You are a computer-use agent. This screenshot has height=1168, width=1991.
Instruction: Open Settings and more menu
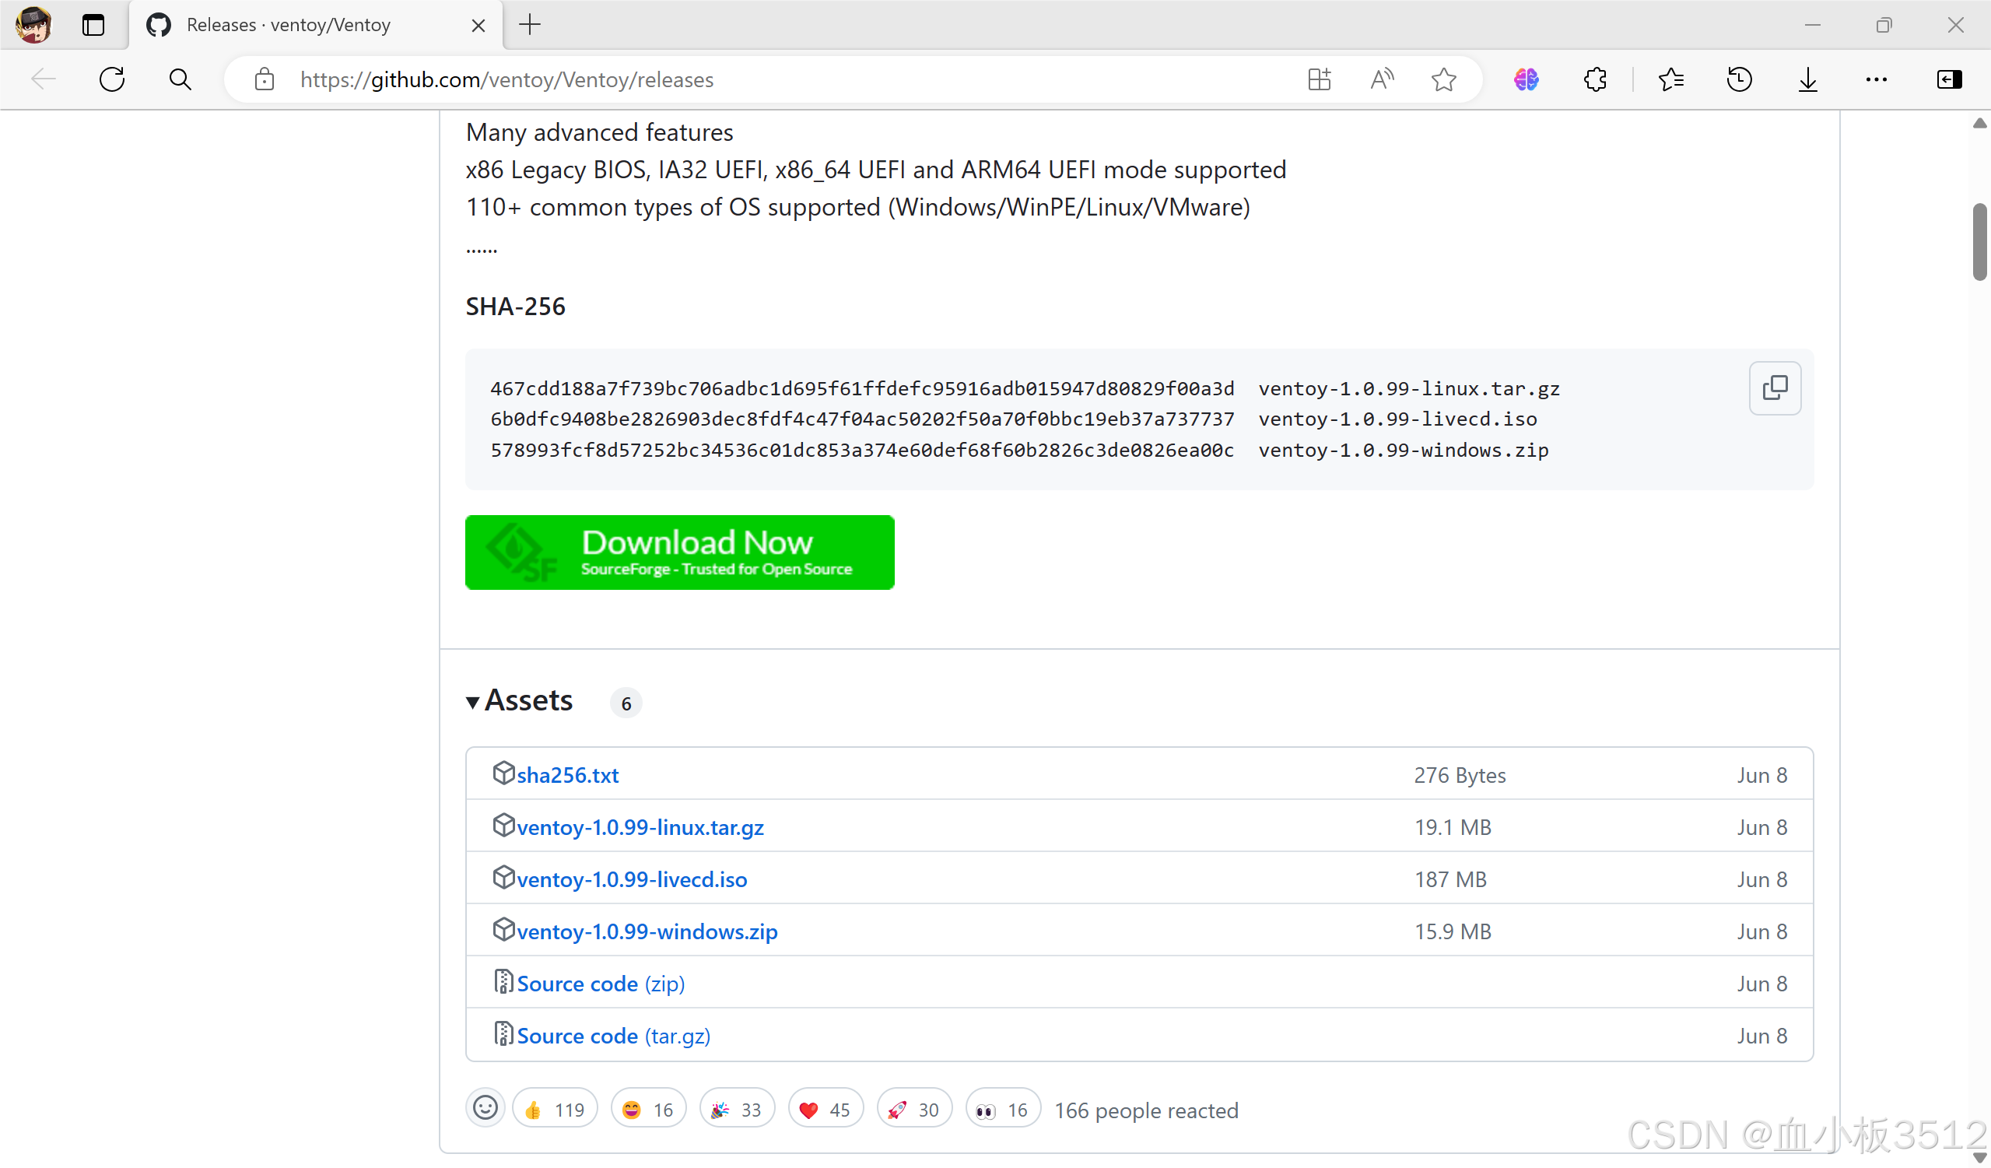coord(1877,79)
